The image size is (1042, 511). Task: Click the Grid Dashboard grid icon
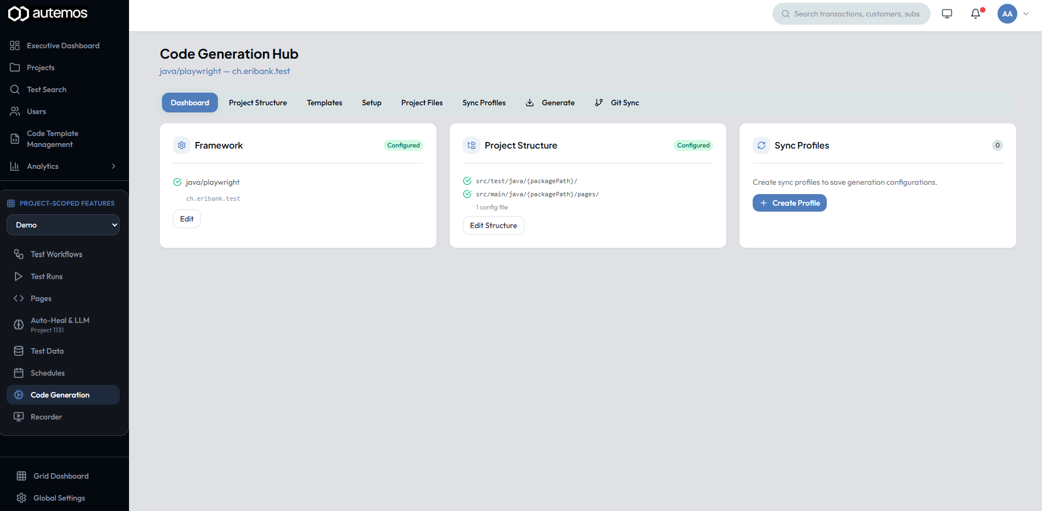coord(21,476)
